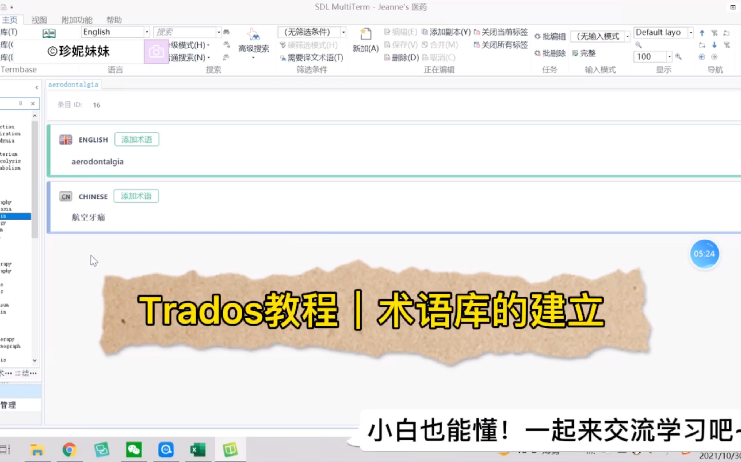This screenshot has width=741, height=462.
Task: Click 新加(A) to add a new entry
Action: click(x=365, y=40)
